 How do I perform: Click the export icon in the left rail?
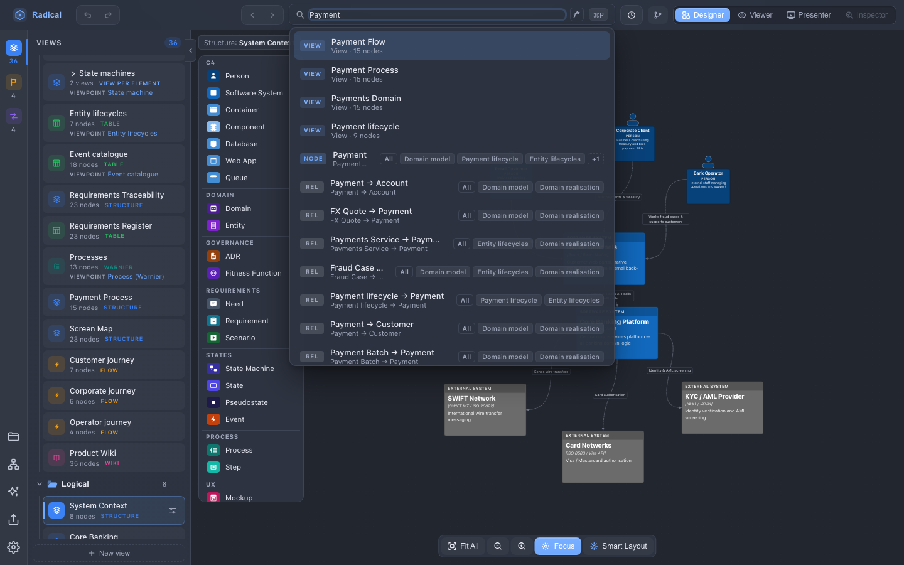point(13,519)
